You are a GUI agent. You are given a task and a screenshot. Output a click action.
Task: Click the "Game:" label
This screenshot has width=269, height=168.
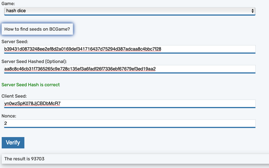click(x=8, y=4)
